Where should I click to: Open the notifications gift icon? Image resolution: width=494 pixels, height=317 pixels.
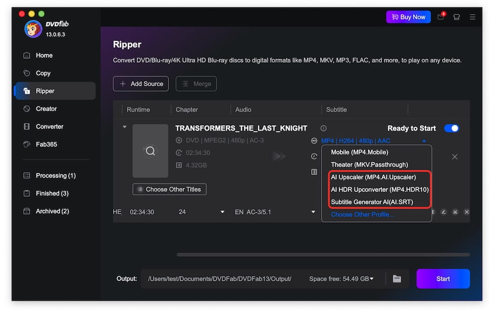[x=441, y=17]
